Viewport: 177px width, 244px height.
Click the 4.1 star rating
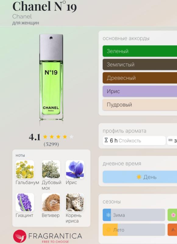[x=51, y=137]
